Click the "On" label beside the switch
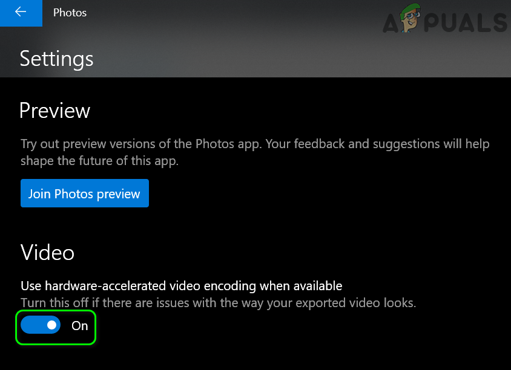This screenshot has height=370, width=511. click(x=80, y=326)
